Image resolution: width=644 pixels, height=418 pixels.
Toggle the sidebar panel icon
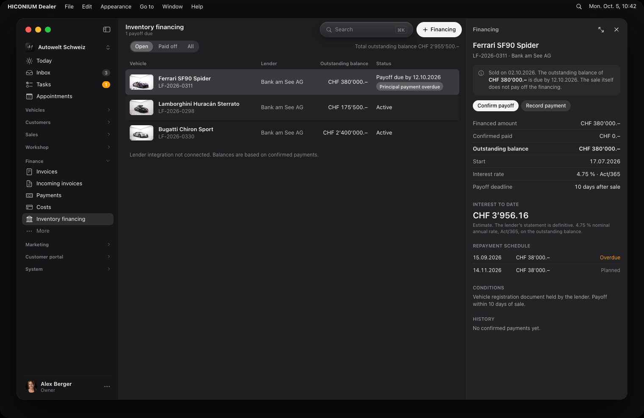click(x=107, y=30)
